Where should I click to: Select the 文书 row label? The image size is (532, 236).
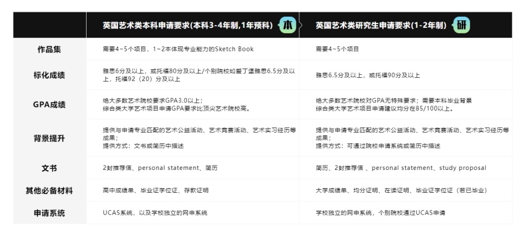click(x=49, y=168)
